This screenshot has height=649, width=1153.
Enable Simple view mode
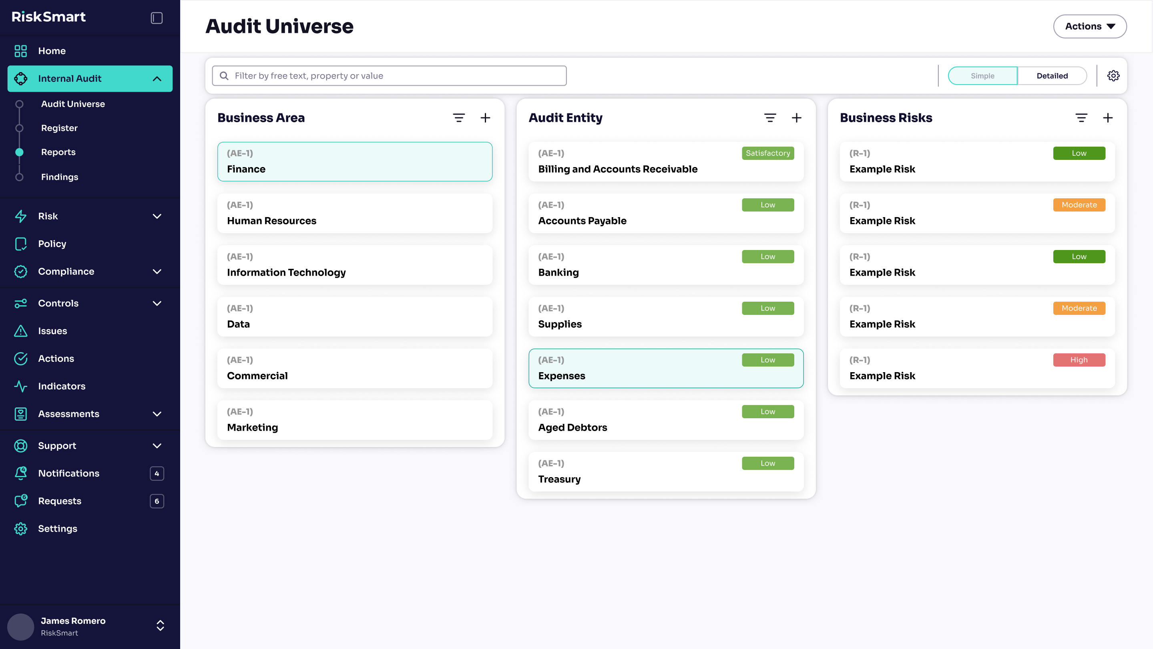tap(983, 75)
